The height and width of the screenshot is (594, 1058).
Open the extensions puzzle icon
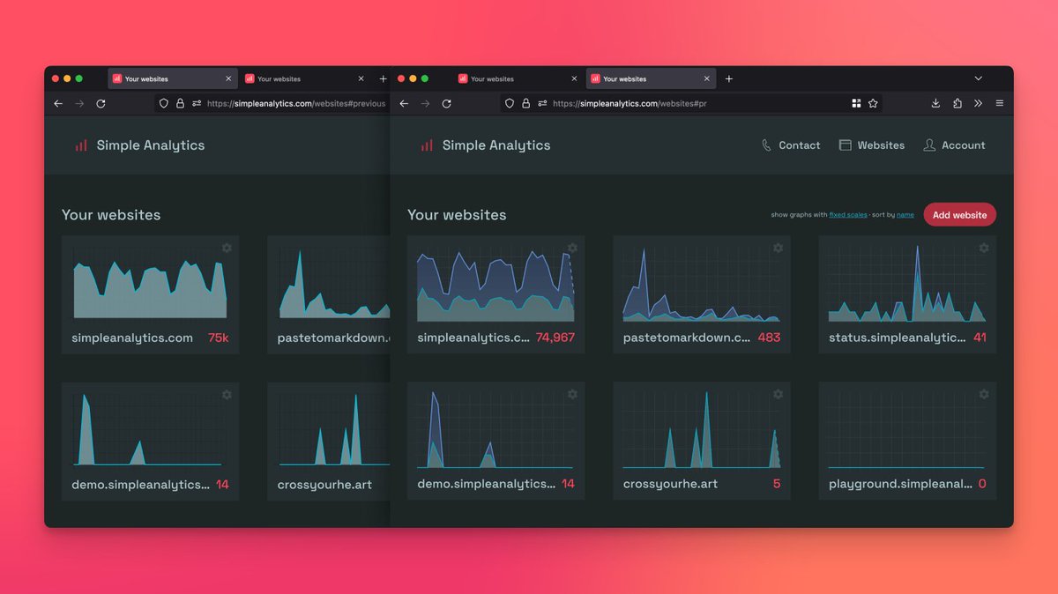[957, 103]
